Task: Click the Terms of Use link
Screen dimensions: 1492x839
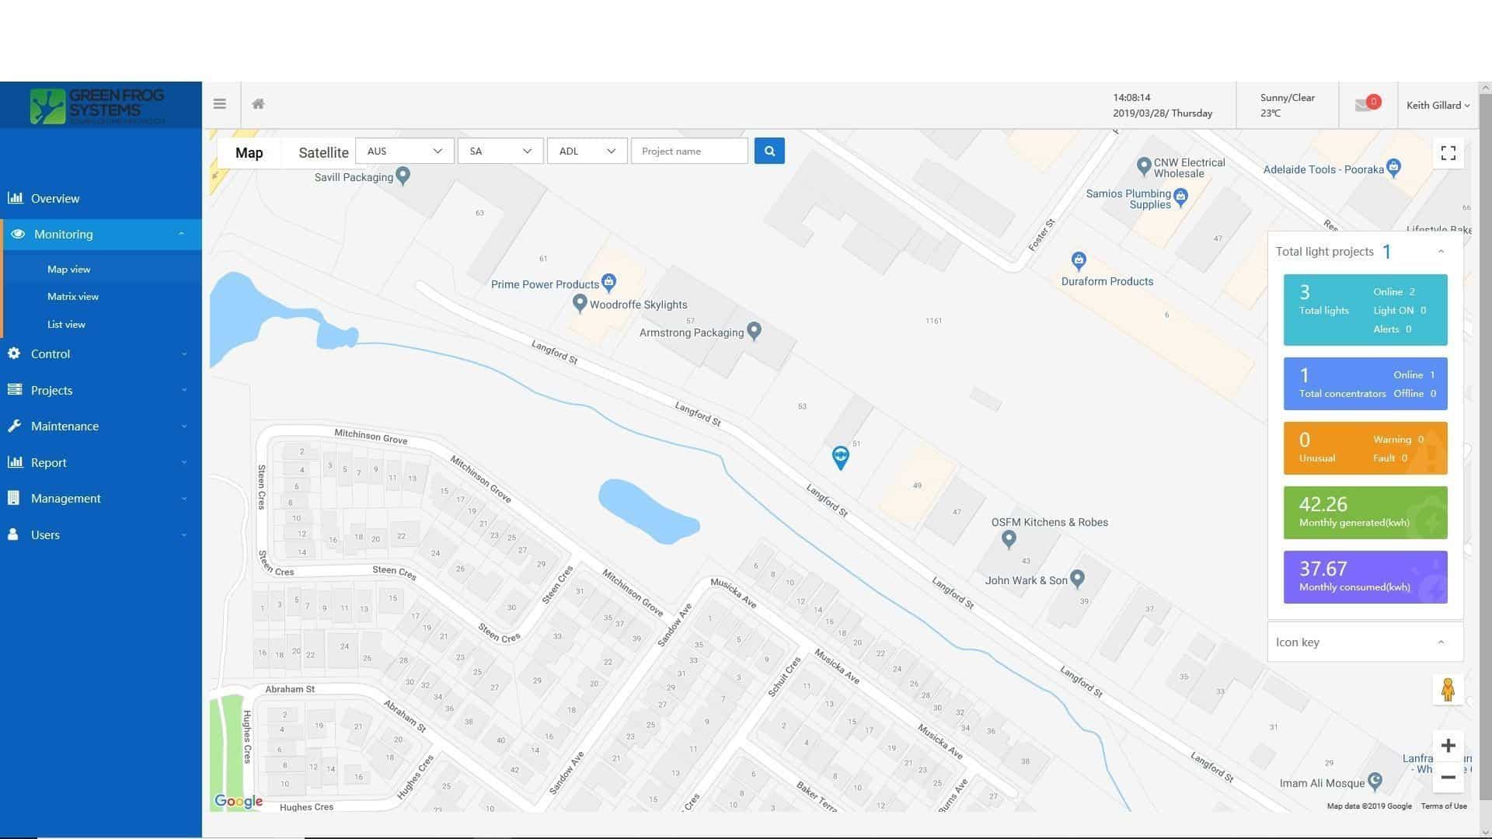Action: point(1443,806)
